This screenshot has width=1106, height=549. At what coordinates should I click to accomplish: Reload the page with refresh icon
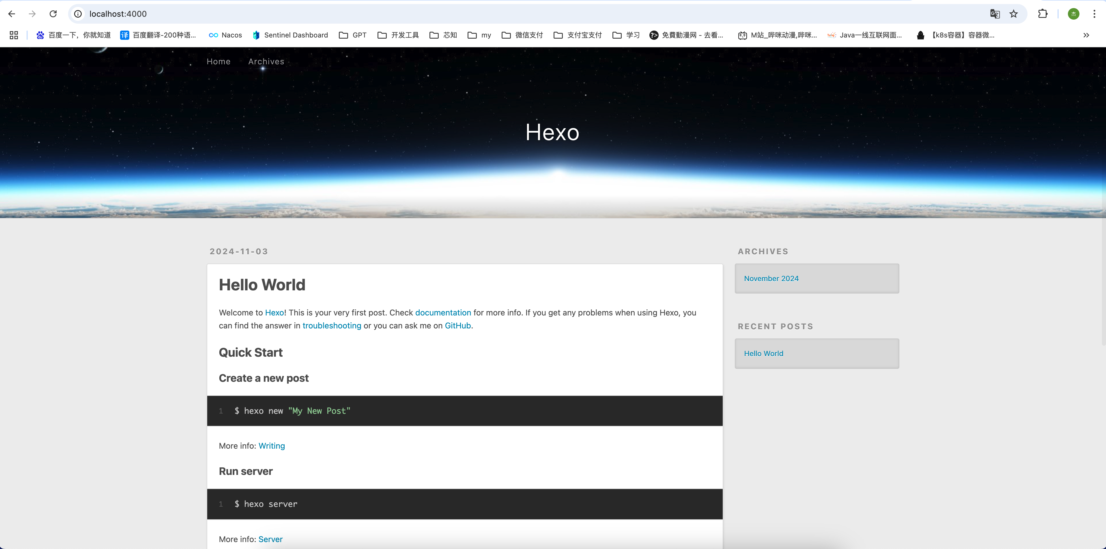(53, 14)
